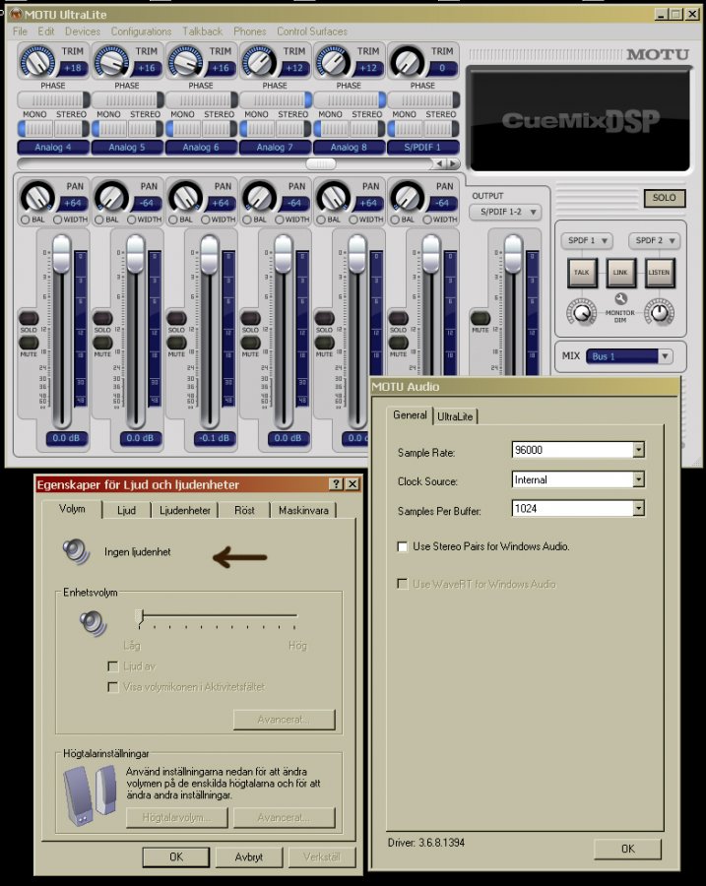Click the LINK button between Talk and Listen
The image size is (706, 886).
tap(620, 273)
